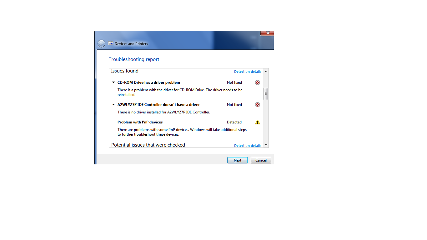The image size is (427, 240).
Task: Click the report scrollbar thumb
Action: (266, 94)
